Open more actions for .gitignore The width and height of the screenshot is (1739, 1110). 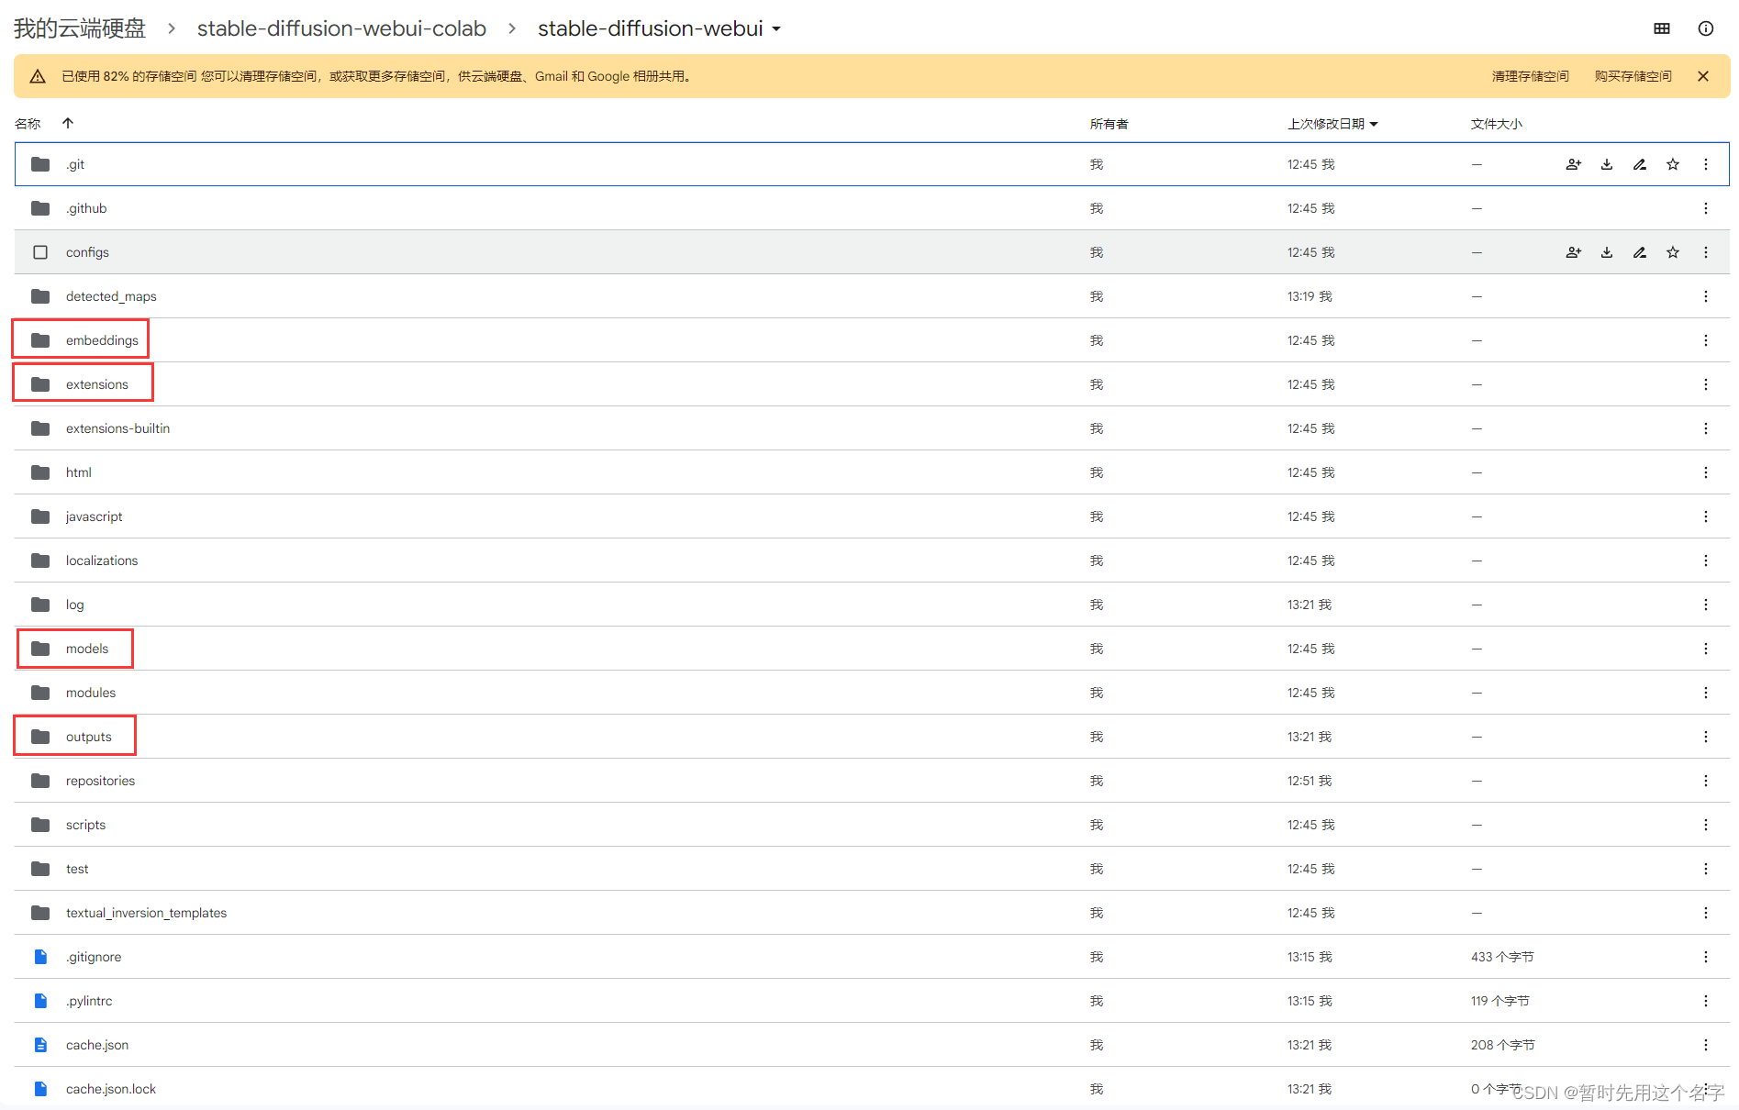pos(1705,957)
